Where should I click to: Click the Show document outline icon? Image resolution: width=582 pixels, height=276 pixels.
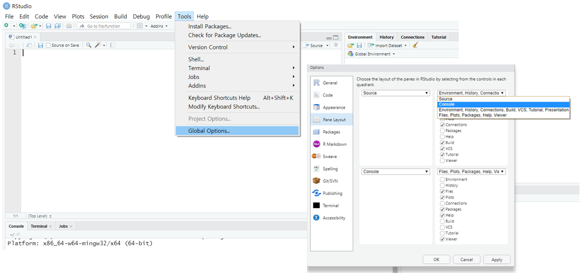(x=336, y=45)
